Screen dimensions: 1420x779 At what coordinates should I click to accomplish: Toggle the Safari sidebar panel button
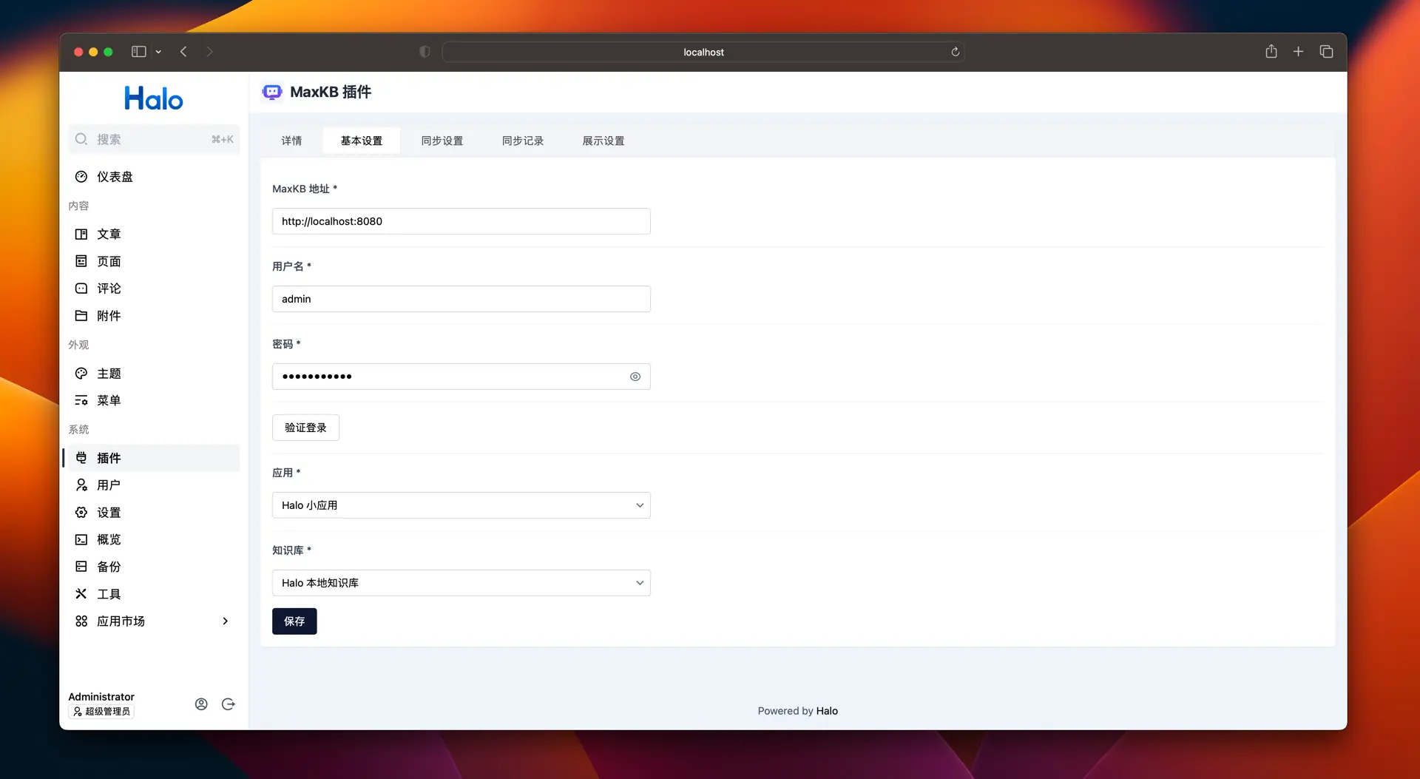138,52
